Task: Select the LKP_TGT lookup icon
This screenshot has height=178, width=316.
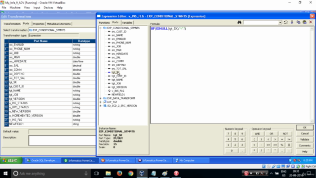Action: [105, 102]
